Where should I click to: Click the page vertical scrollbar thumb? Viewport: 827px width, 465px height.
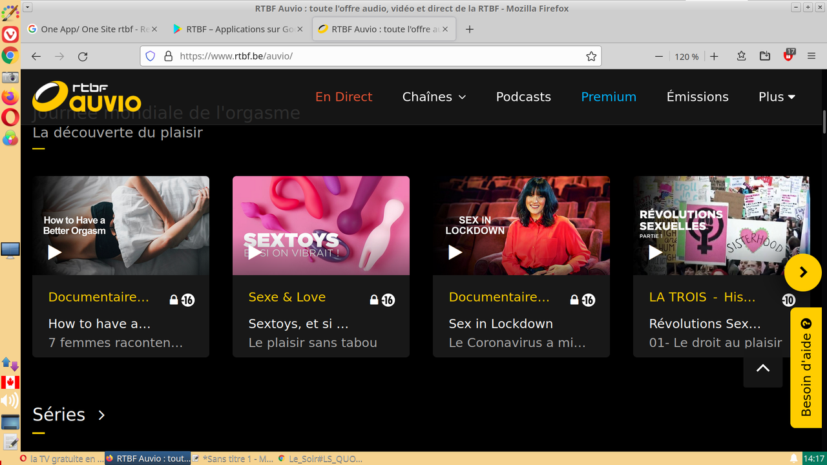pos(824,121)
